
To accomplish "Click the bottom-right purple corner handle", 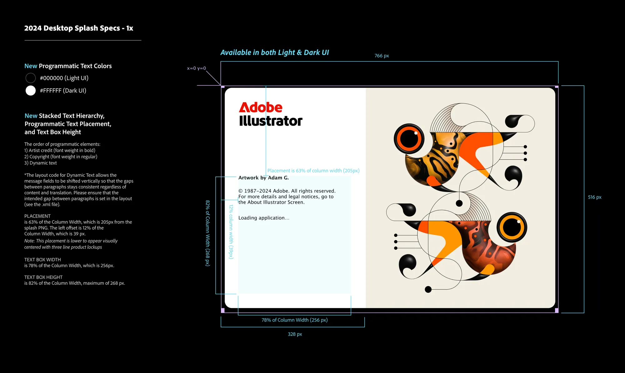I will pyautogui.click(x=557, y=311).
